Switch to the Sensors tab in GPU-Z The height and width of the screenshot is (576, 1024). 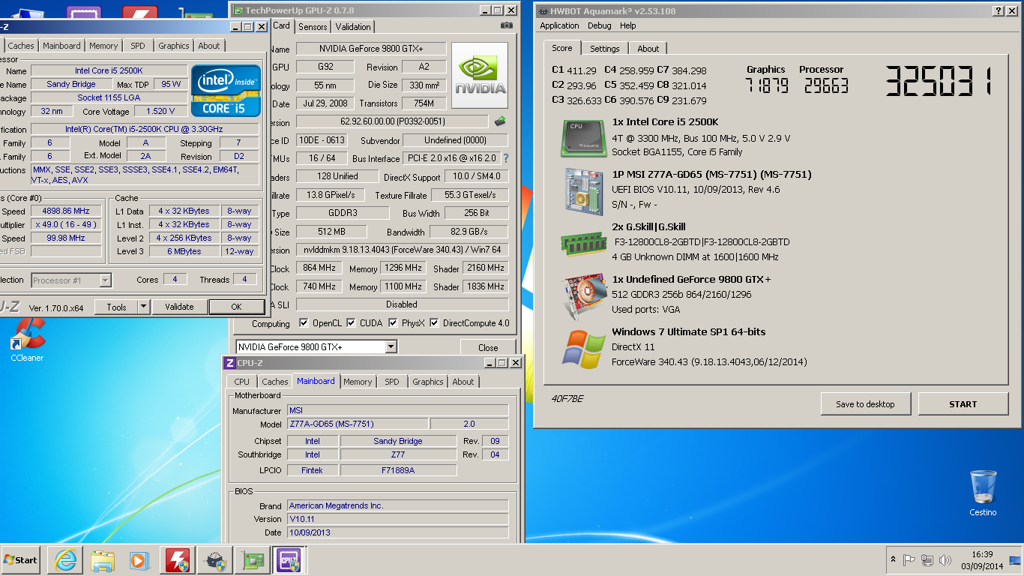pyautogui.click(x=313, y=26)
